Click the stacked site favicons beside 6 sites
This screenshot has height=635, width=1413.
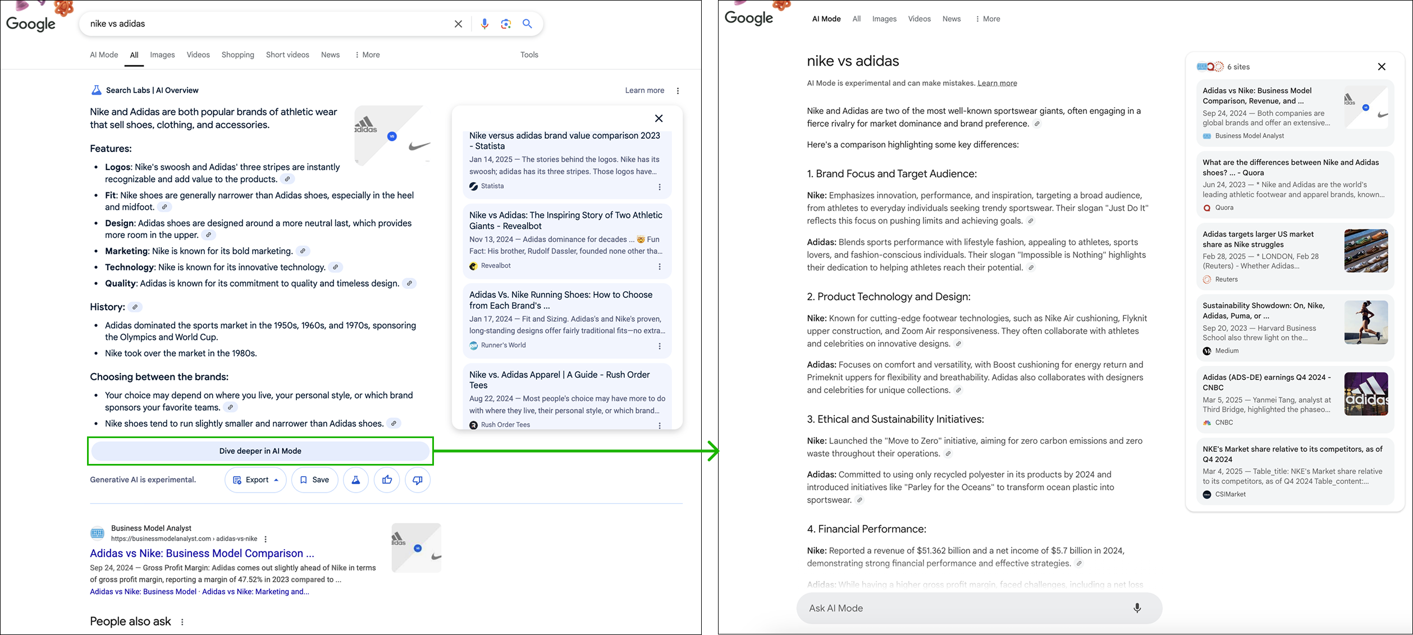1210,67
